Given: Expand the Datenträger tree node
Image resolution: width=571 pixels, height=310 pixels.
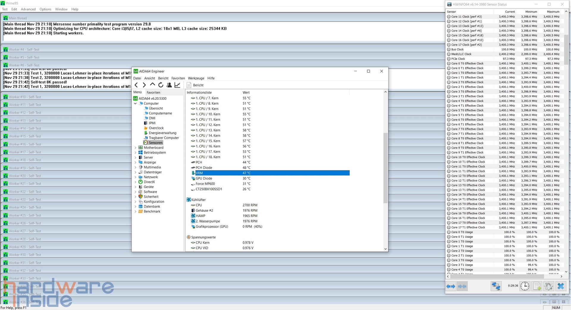Looking at the screenshot, I should (136, 172).
